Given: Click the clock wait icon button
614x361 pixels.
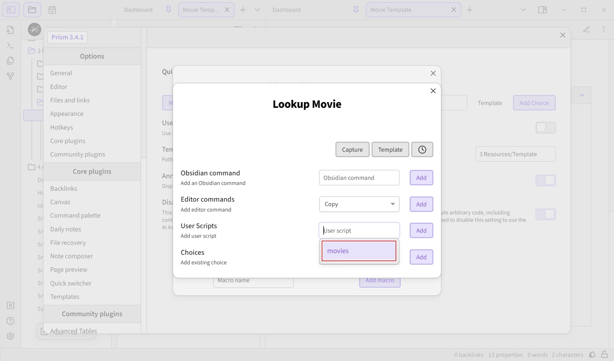Looking at the screenshot, I should click(x=422, y=149).
